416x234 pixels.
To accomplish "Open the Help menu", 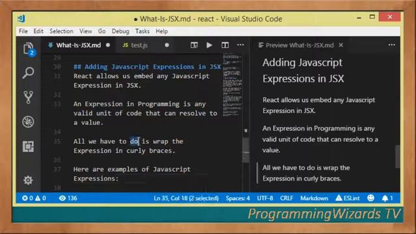I will point(162,31).
